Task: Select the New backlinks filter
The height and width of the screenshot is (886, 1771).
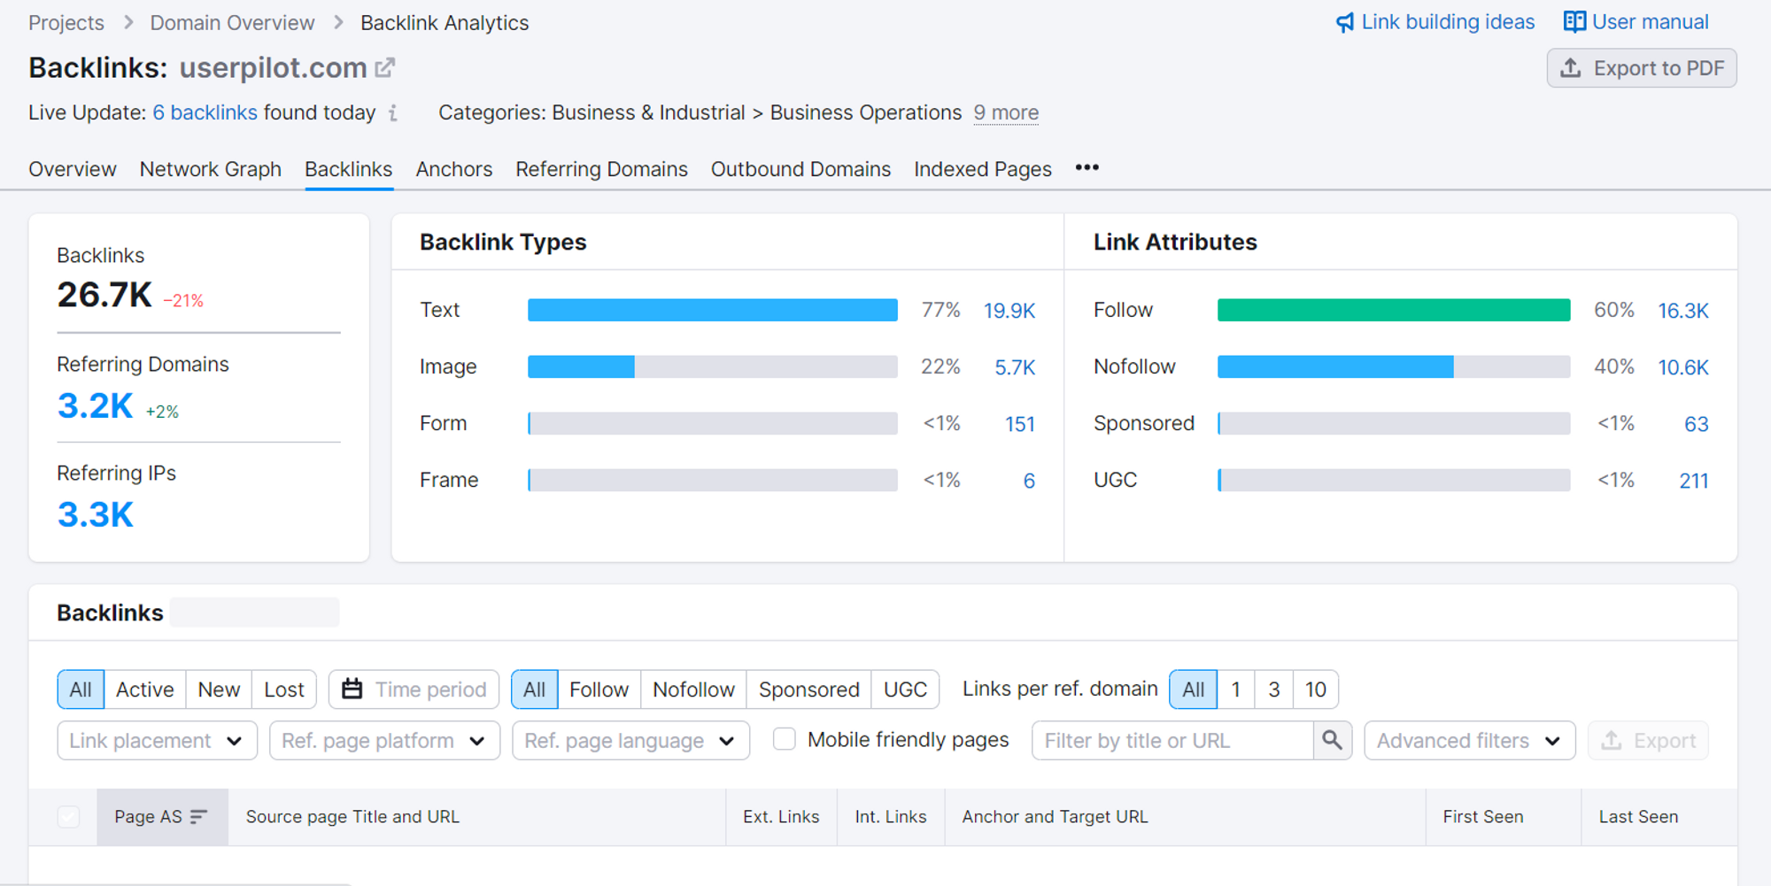Action: pos(219,690)
